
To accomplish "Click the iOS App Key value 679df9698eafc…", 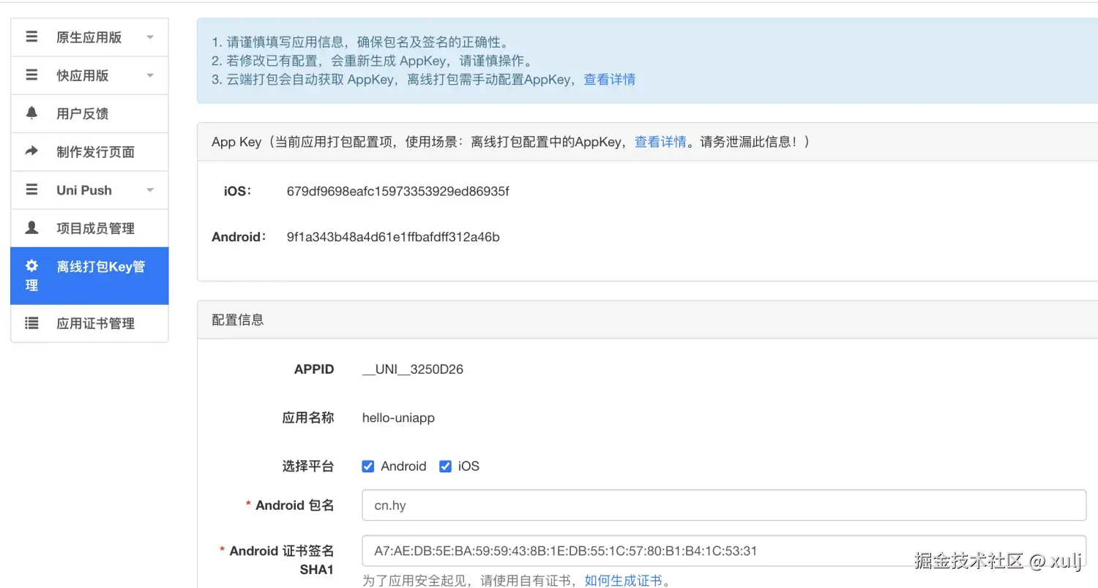I will point(397,192).
